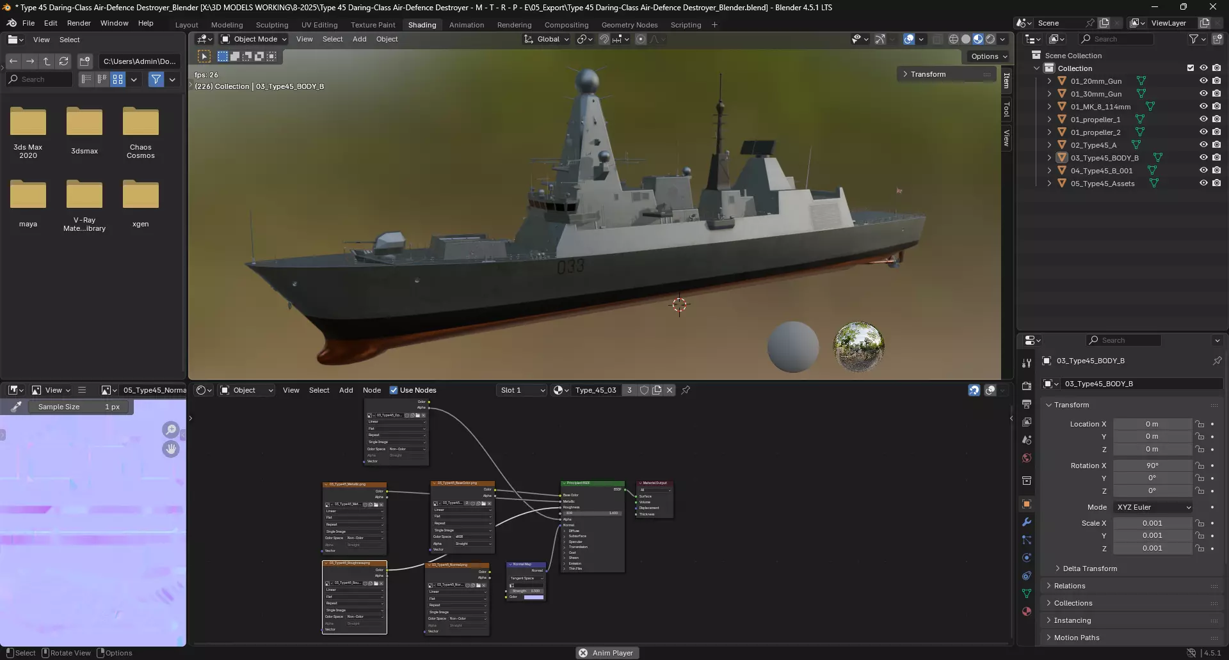The image size is (1229, 660).
Task: Unlink Type_45_03 material with X
Action: tap(670, 390)
